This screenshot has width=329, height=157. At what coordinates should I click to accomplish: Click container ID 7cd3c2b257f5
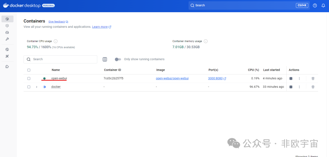(113, 78)
